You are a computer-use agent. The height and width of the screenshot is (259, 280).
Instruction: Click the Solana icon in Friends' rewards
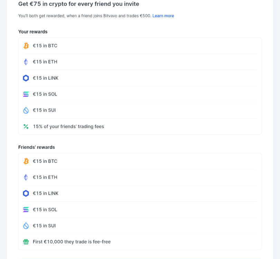pos(26,210)
